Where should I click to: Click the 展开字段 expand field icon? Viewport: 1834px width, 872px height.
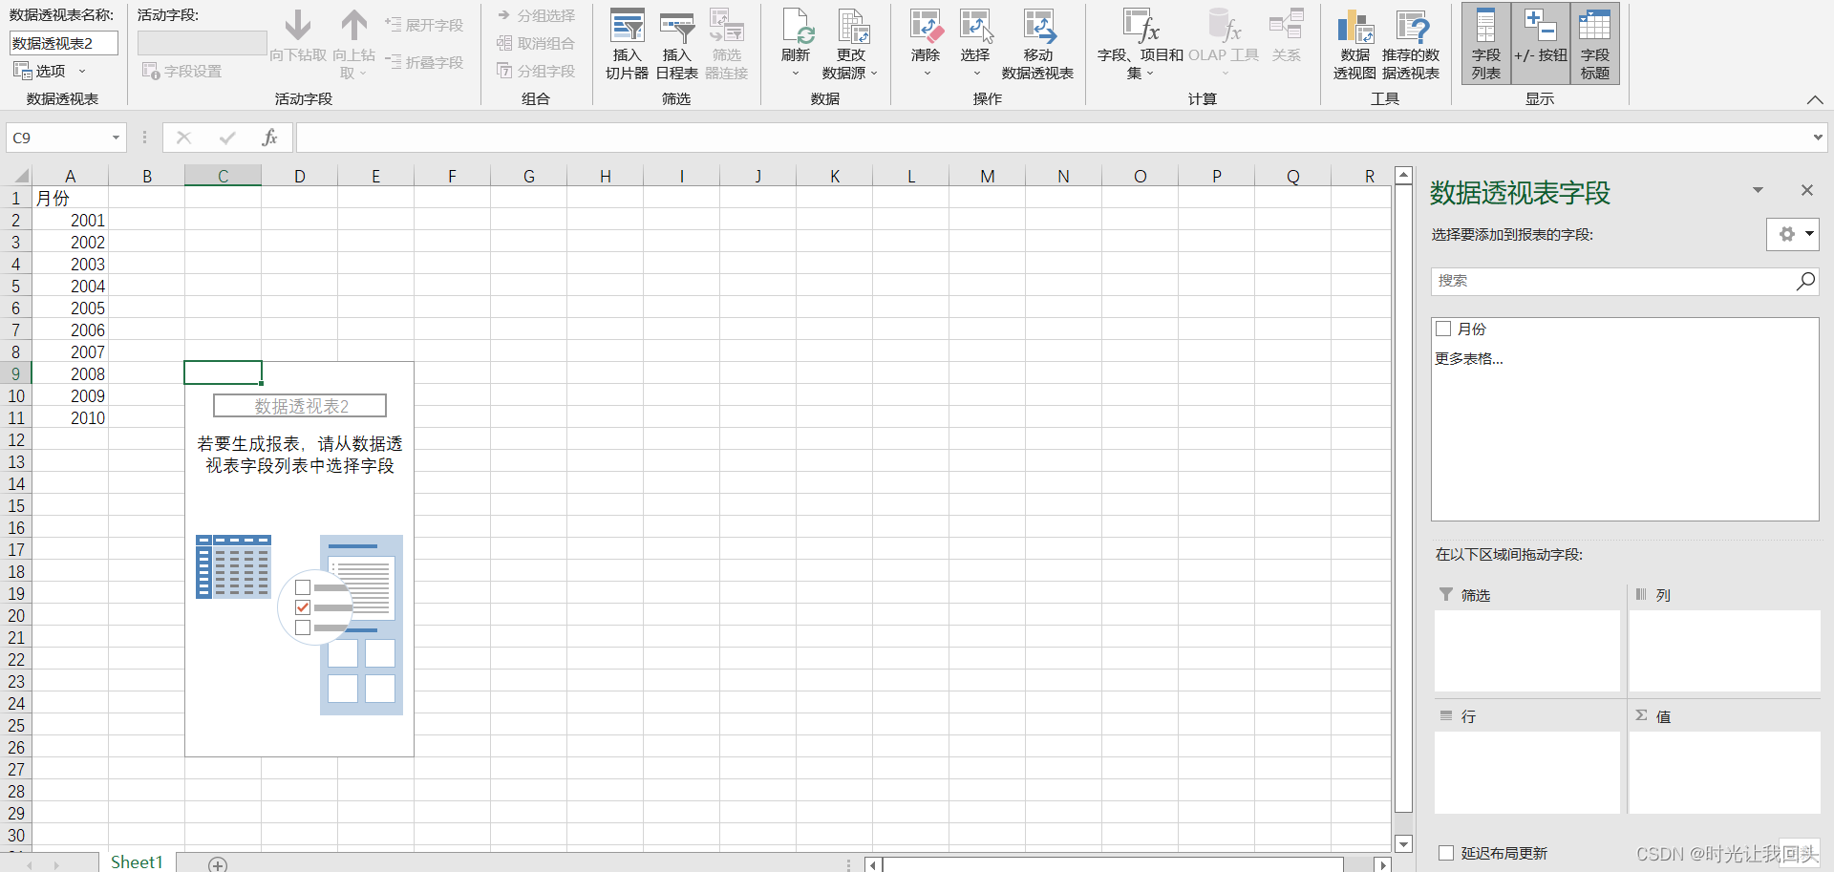click(x=393, y=24)
